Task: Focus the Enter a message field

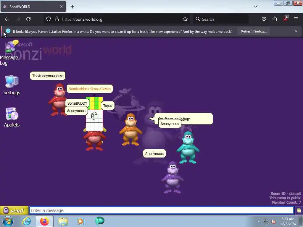Action: pyautogui.click(x=162, y=210)
